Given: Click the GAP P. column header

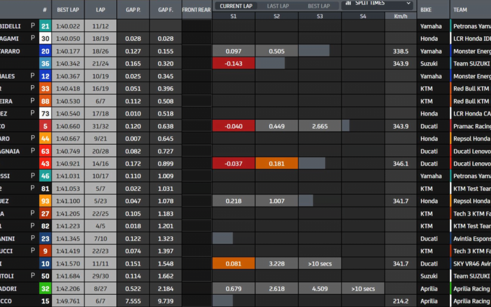Looking at the screenshot, I should click(133, 10).
